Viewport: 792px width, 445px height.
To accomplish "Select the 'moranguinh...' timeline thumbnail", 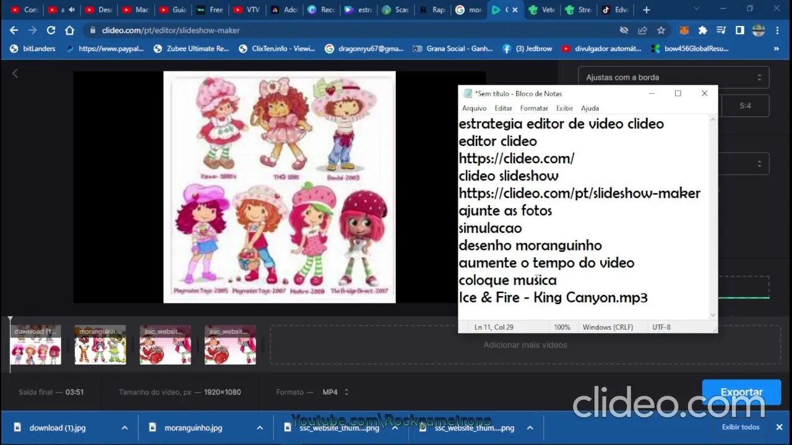I will (x=100, y=345).
